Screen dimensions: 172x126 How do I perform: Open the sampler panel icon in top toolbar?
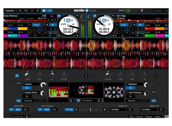point(38,11)
